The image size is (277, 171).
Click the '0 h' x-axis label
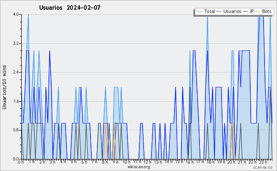tap(21, 162)
